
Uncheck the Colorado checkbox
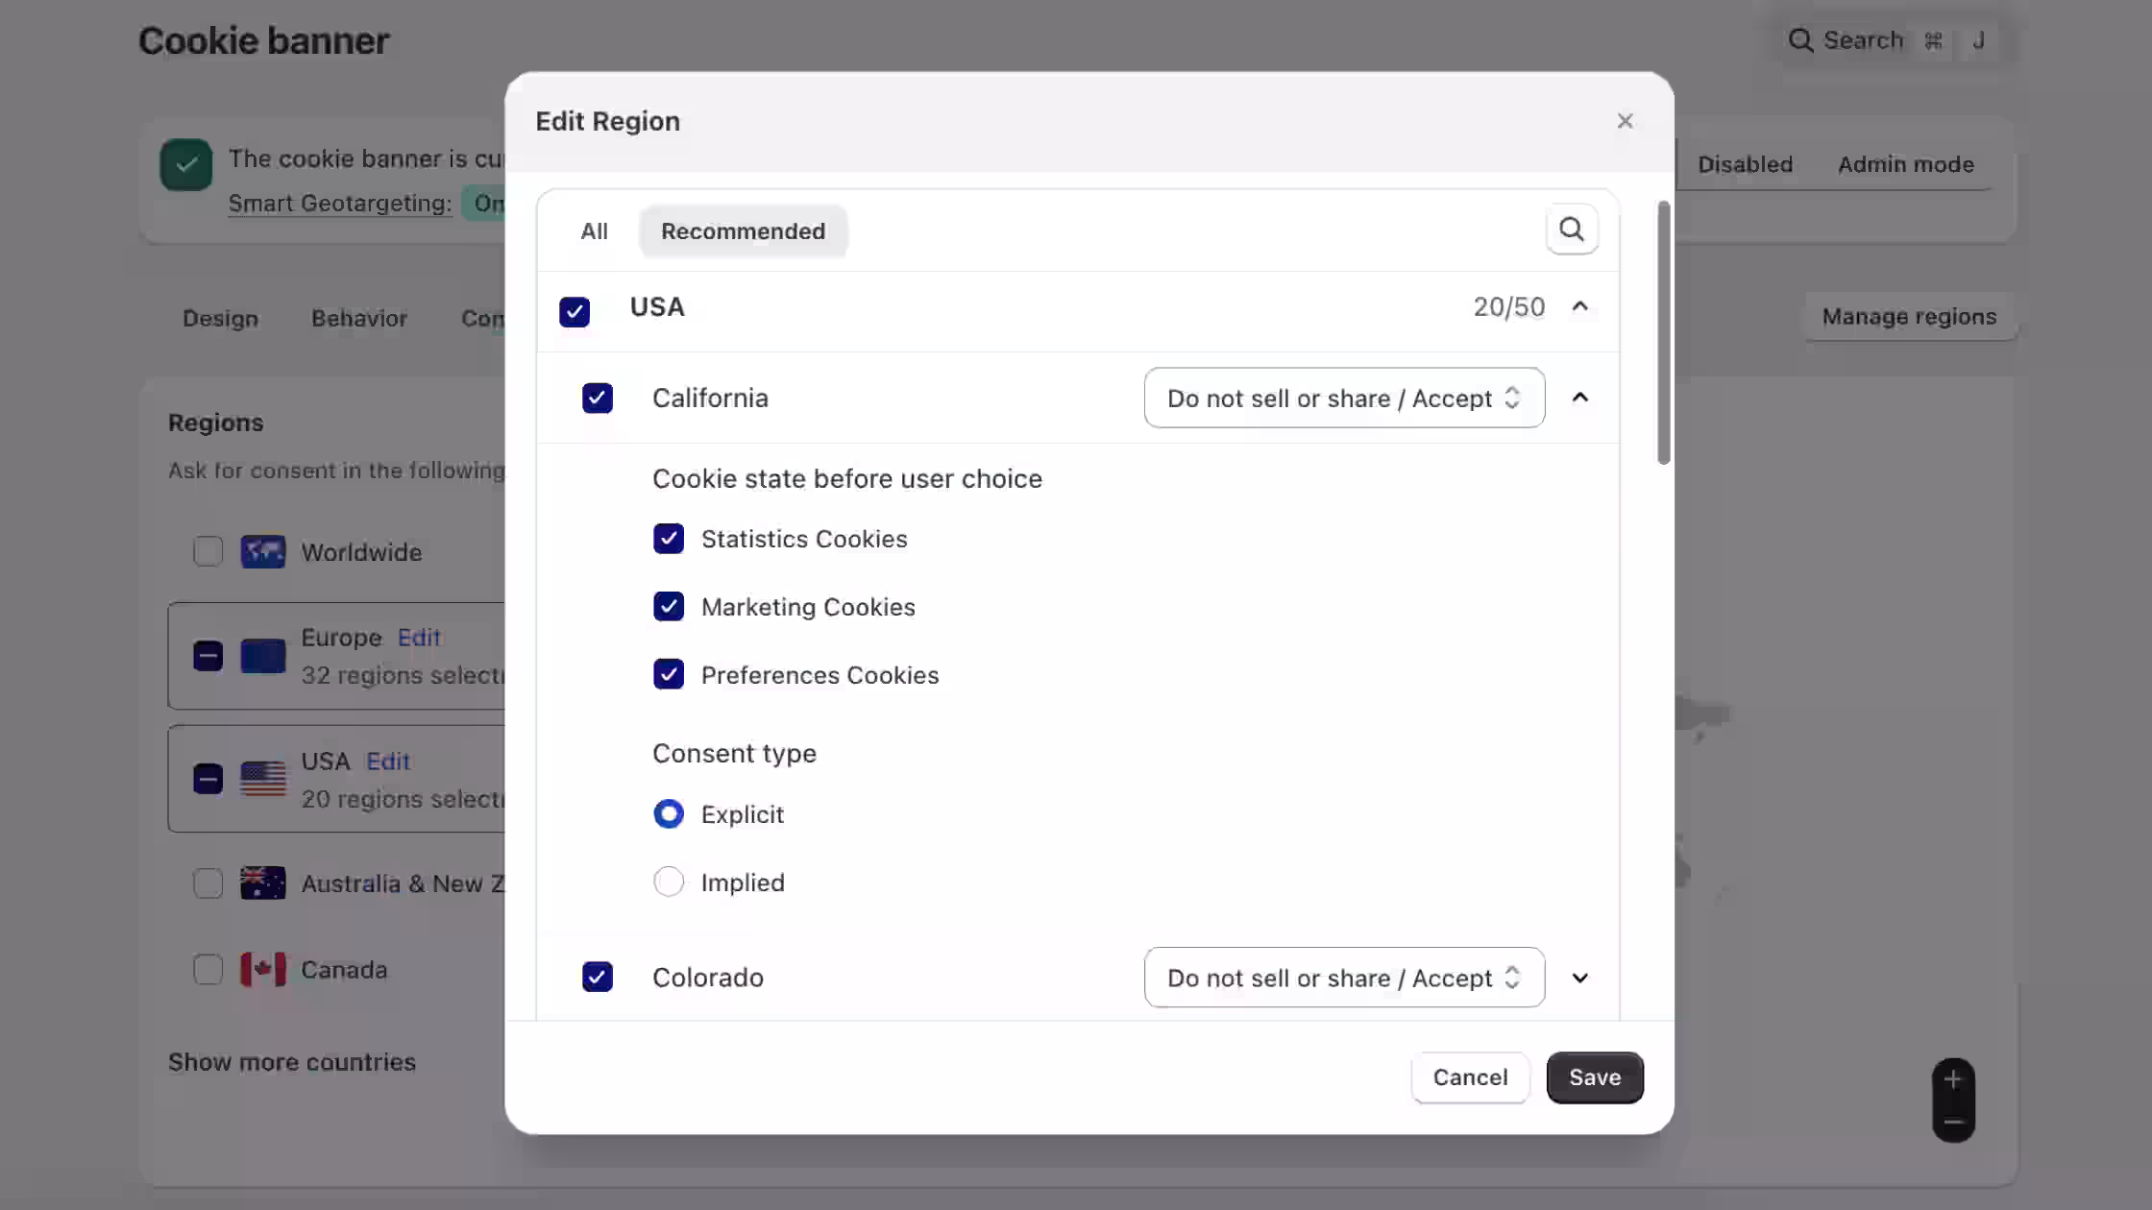point(598,978)
